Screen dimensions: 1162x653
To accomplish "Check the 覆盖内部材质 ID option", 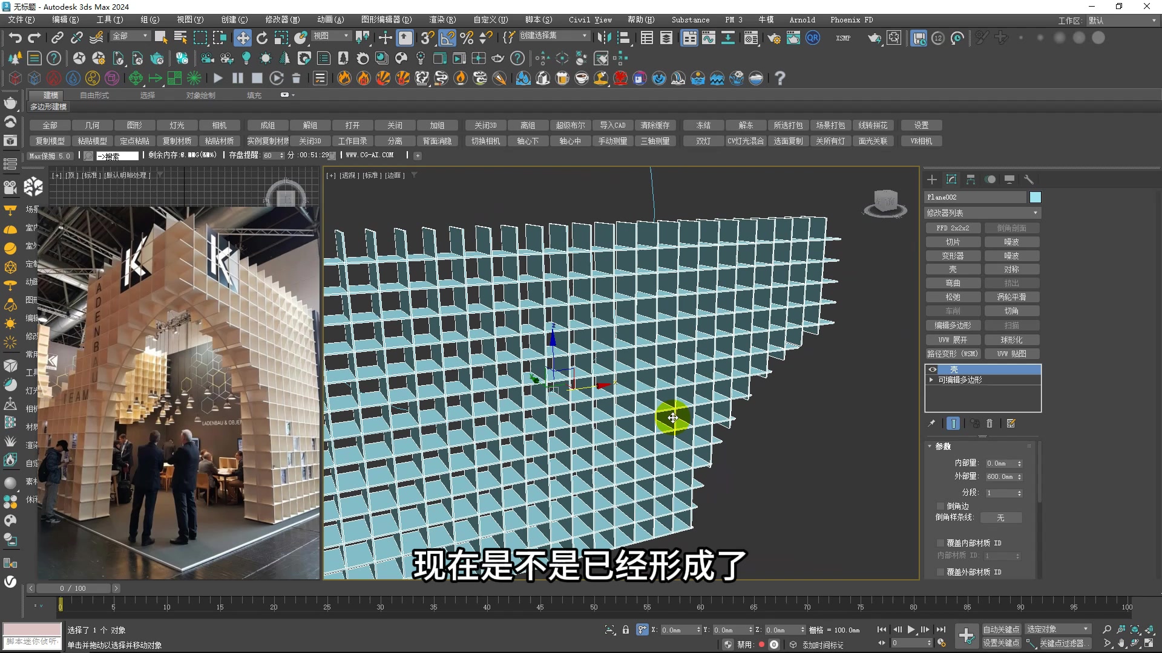I will pyautogui.click(x=940, y=543).
